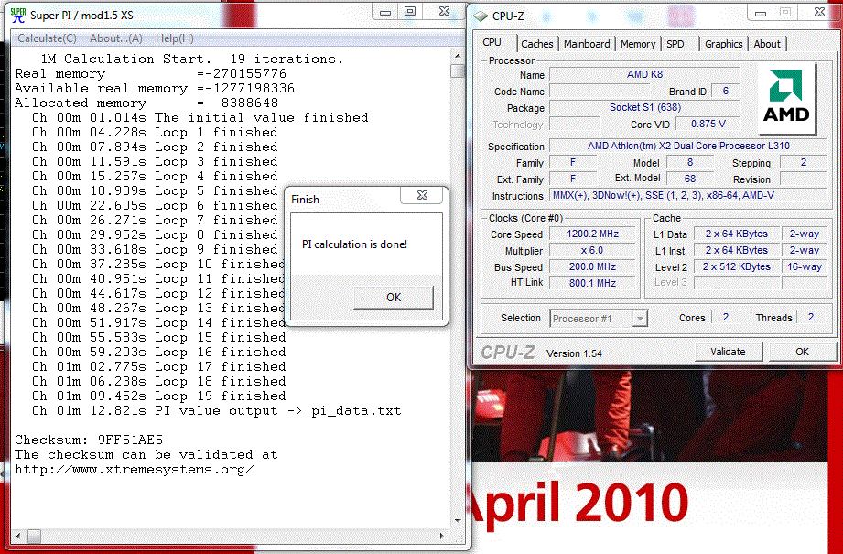Click the L1 Inst. value 2 x 64 KBytes

click(x=737, y=251)
